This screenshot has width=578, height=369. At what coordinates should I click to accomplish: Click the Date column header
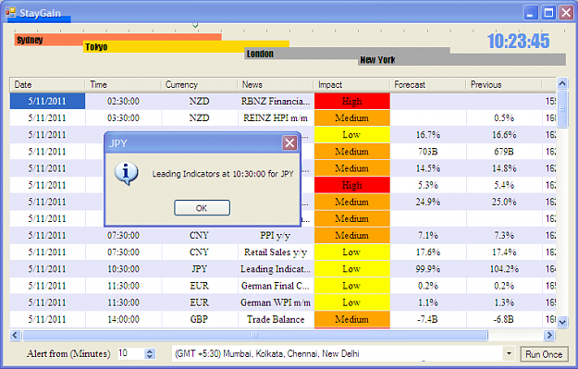click(47, 85)
